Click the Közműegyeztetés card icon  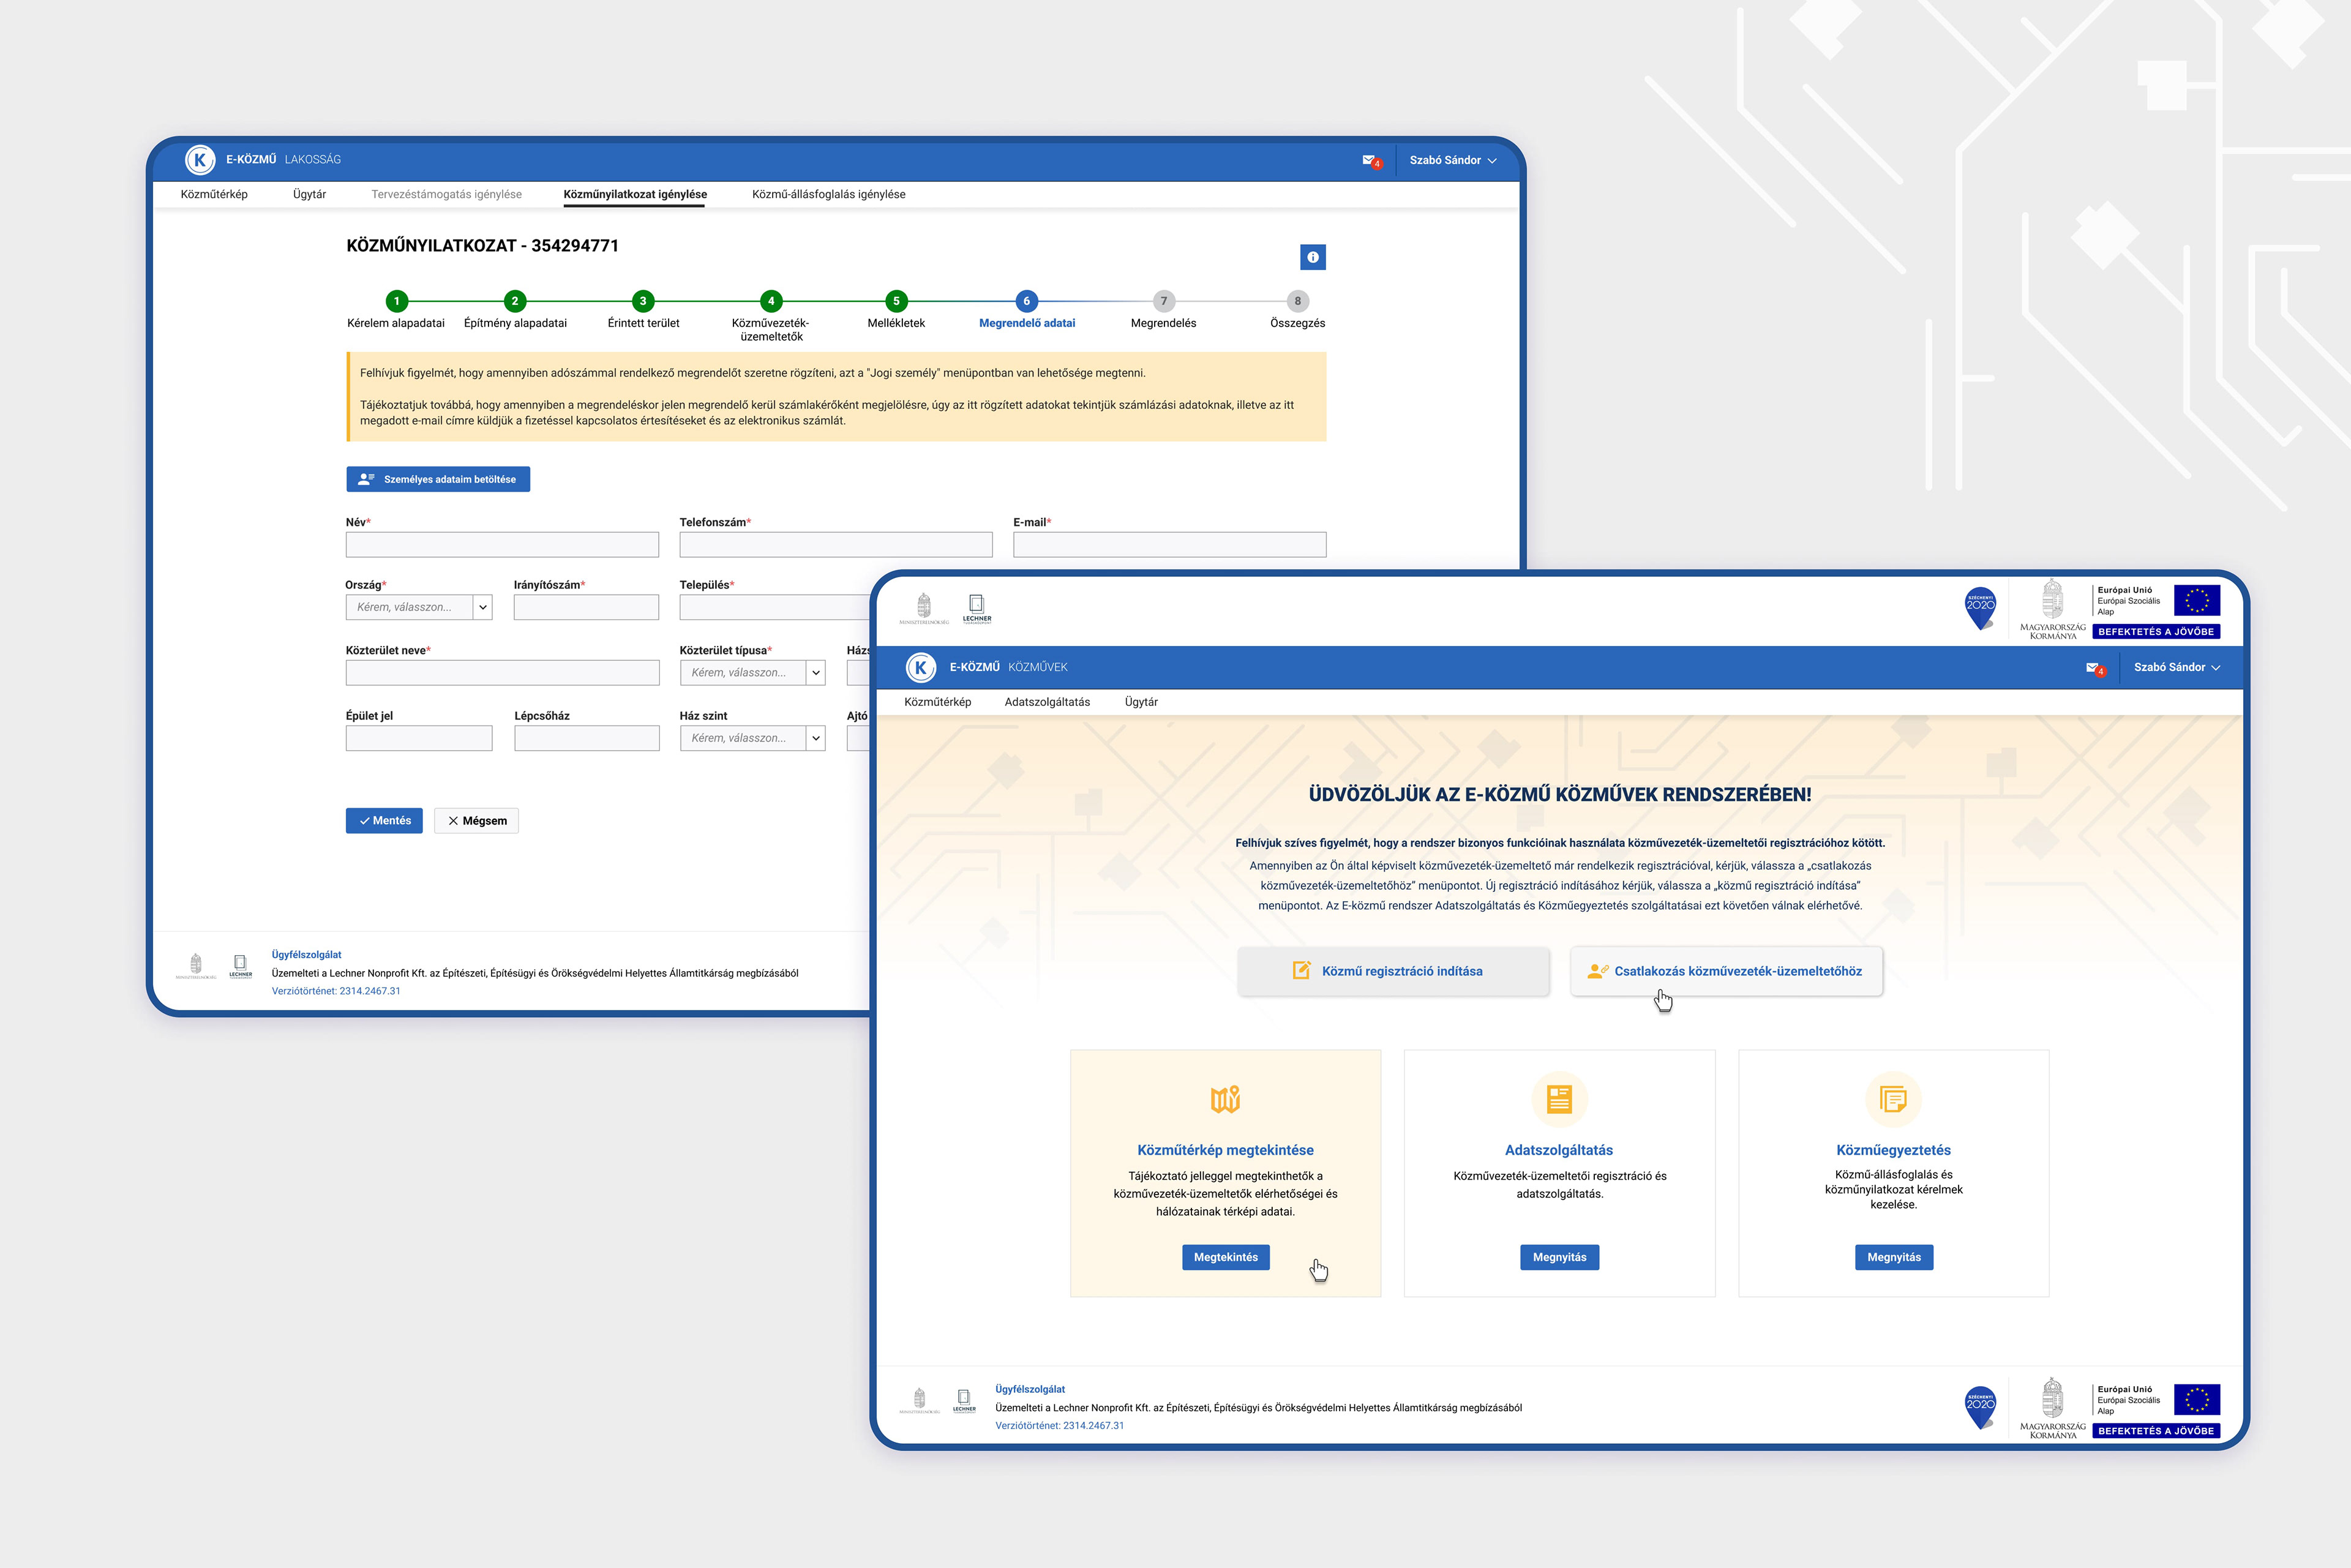[x=1893, y=1099]
